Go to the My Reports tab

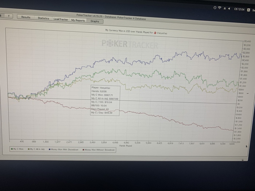[78, 20]
